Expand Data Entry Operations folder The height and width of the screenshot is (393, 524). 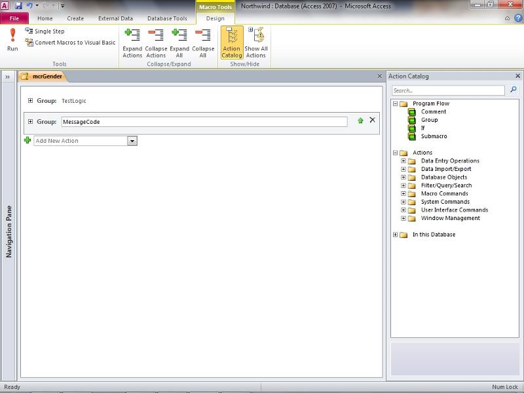(403, 160)
